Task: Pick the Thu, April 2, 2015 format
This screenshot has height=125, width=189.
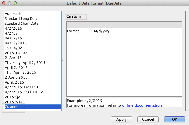Action: pyautogui.click(x=20, y=73)
